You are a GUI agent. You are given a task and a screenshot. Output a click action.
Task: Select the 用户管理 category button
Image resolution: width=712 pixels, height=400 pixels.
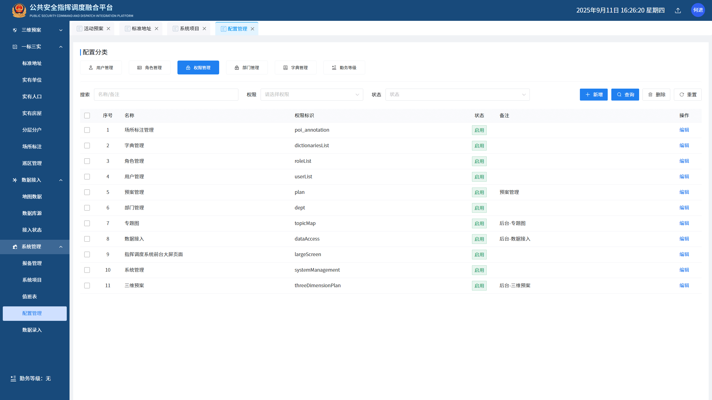coord(101,67)
